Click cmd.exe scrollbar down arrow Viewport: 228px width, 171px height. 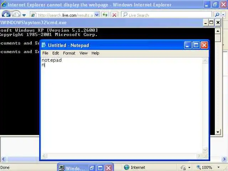pos(218,132)
